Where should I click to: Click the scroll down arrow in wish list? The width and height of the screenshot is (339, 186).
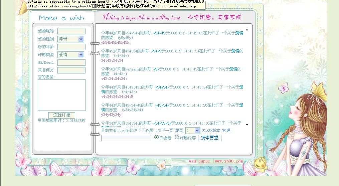247,124
